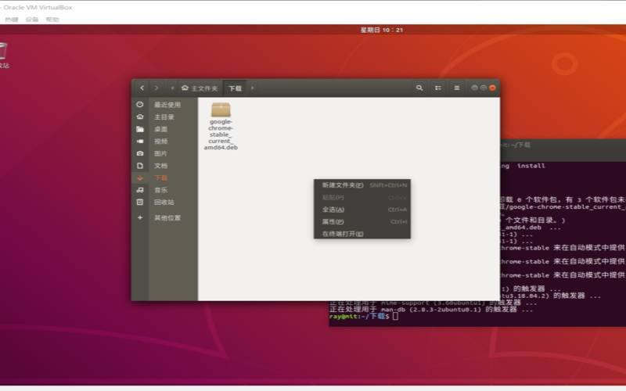Toggle list/grid view in file manager
This screenshot has height=391, width=626.
[438, 88]
